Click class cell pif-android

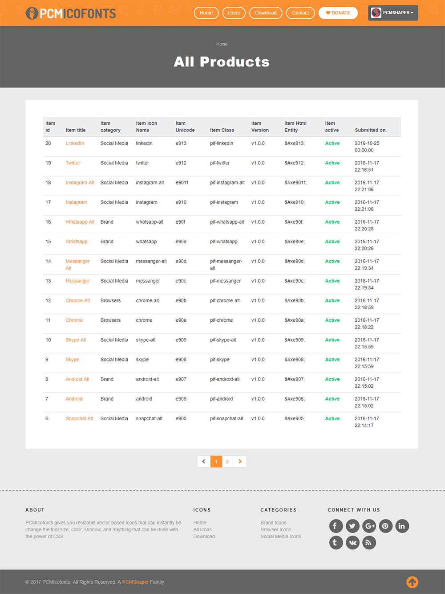coord(221,398)
